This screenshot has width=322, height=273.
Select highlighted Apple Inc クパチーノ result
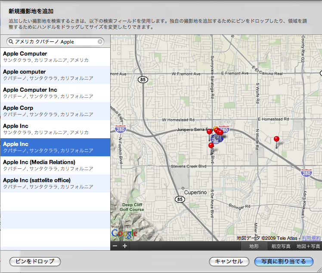tap(55, 147)
